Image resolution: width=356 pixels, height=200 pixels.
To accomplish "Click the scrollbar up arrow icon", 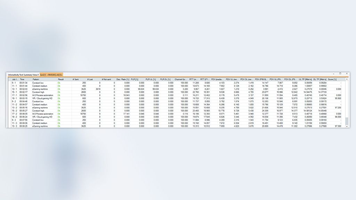I will (347, 79).
